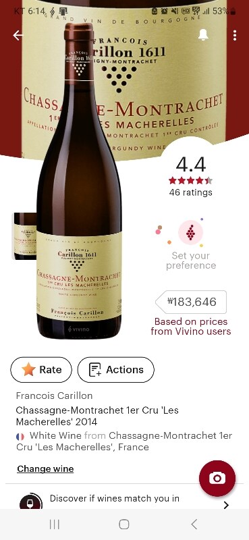Tap the Change wine link

pos(45,468)
